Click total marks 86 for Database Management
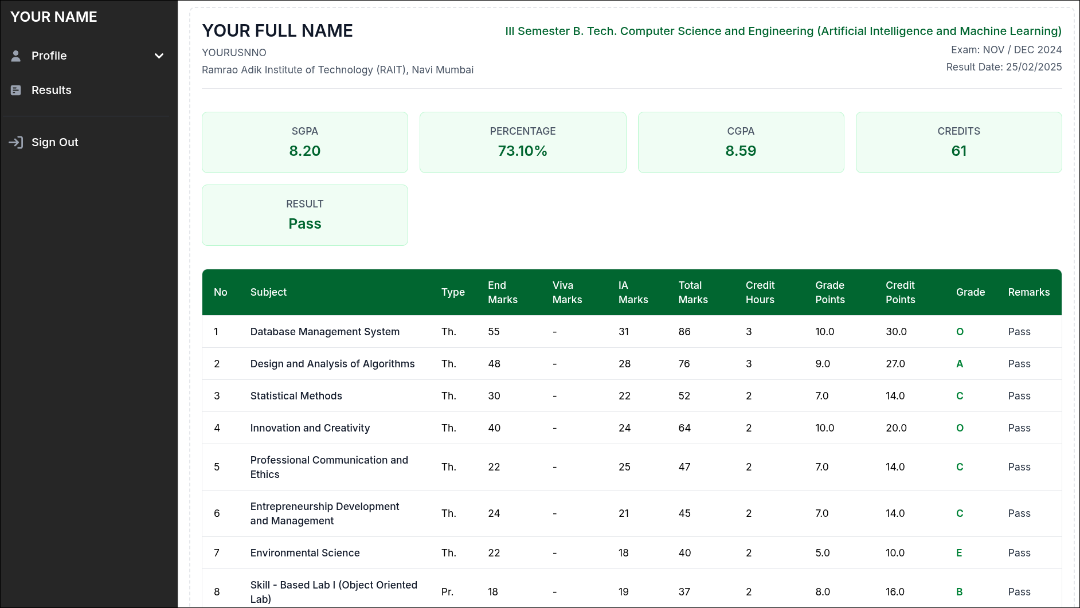Viewport: 1080px width, 608px height. (684, 332)
